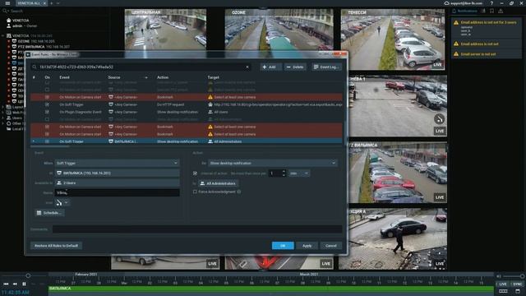
Task: Click the Users group icon in tree
Action: pyautogui.click(x=9, y=118)
